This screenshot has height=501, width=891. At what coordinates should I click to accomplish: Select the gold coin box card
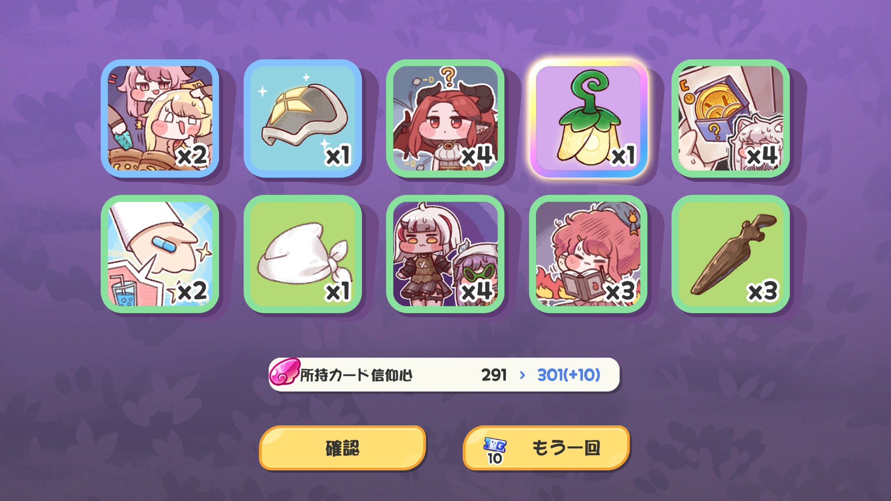pyautogui.click(x=730, y=118)
